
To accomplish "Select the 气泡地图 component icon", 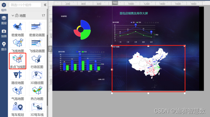I will (18, 91).
